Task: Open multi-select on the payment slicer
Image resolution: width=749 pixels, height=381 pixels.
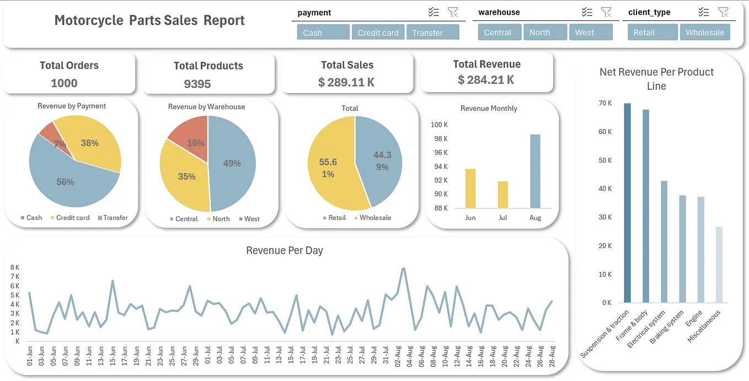Action: click(x=434, y=12)
